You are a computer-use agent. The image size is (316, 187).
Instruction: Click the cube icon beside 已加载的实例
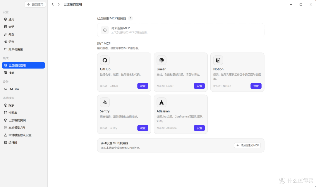pos(6,120)
